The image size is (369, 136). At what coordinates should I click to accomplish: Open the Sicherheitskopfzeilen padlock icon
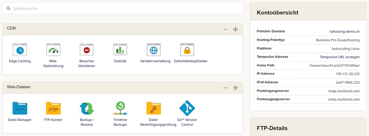point(187,50)
